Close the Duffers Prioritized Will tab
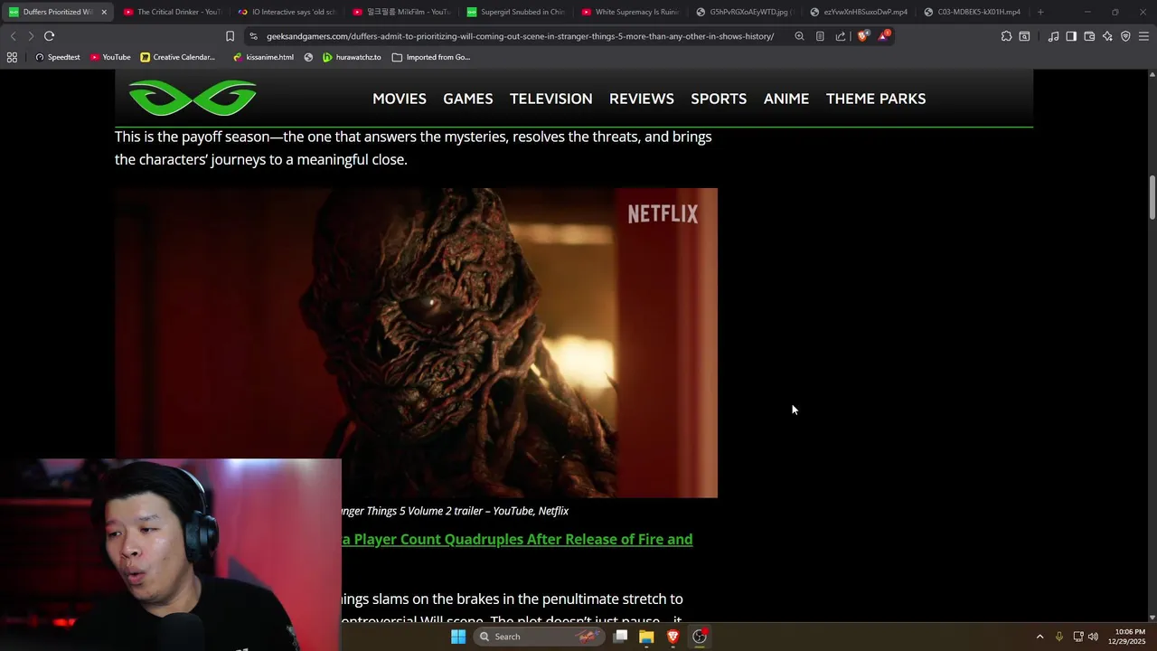 click(x=104, y=12)
